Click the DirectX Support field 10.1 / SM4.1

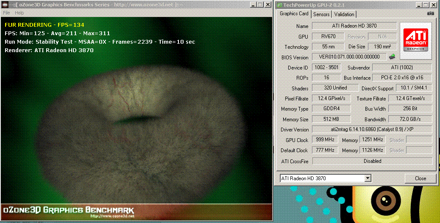click(414, 88)
